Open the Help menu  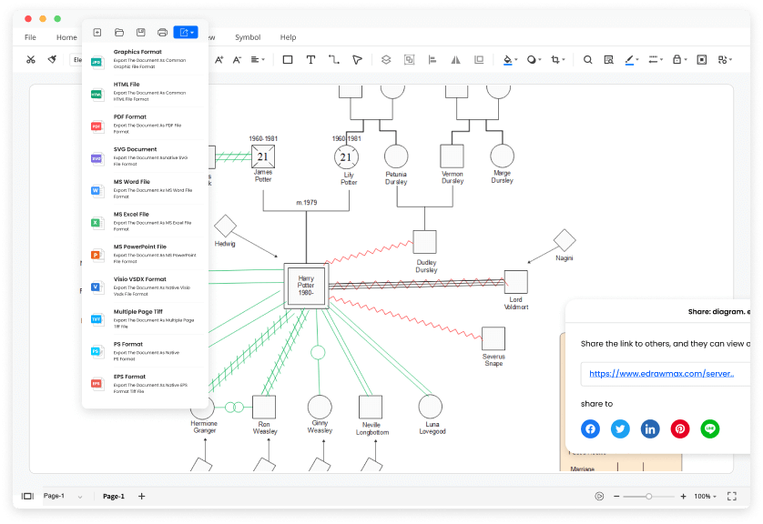(x=288, y=37)
